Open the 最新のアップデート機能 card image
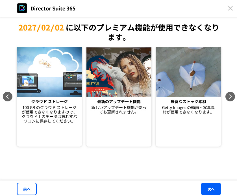 [x=119, y=72]
